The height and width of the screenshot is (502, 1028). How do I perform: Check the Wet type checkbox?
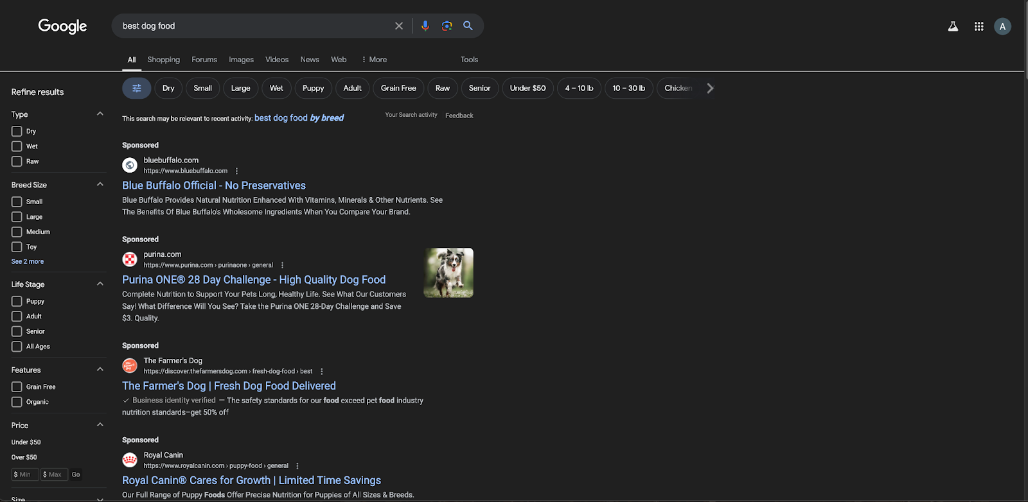(17, 146)
